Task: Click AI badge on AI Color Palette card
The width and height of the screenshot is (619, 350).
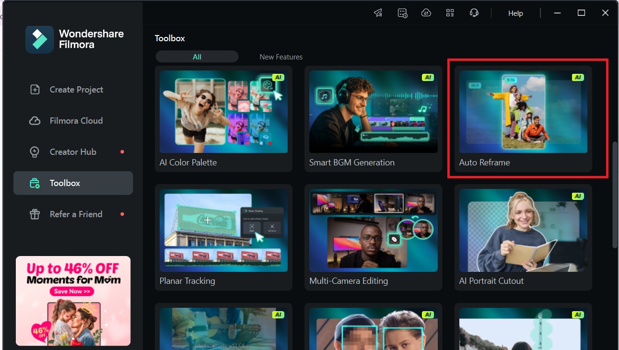Action: (278, 77)
